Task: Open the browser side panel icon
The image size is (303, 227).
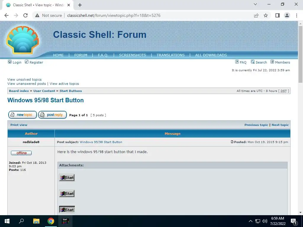Action: [x=278, y=15]
